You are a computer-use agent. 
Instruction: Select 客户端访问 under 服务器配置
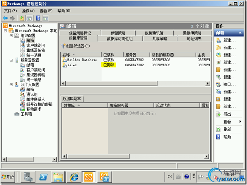[36, 70]
